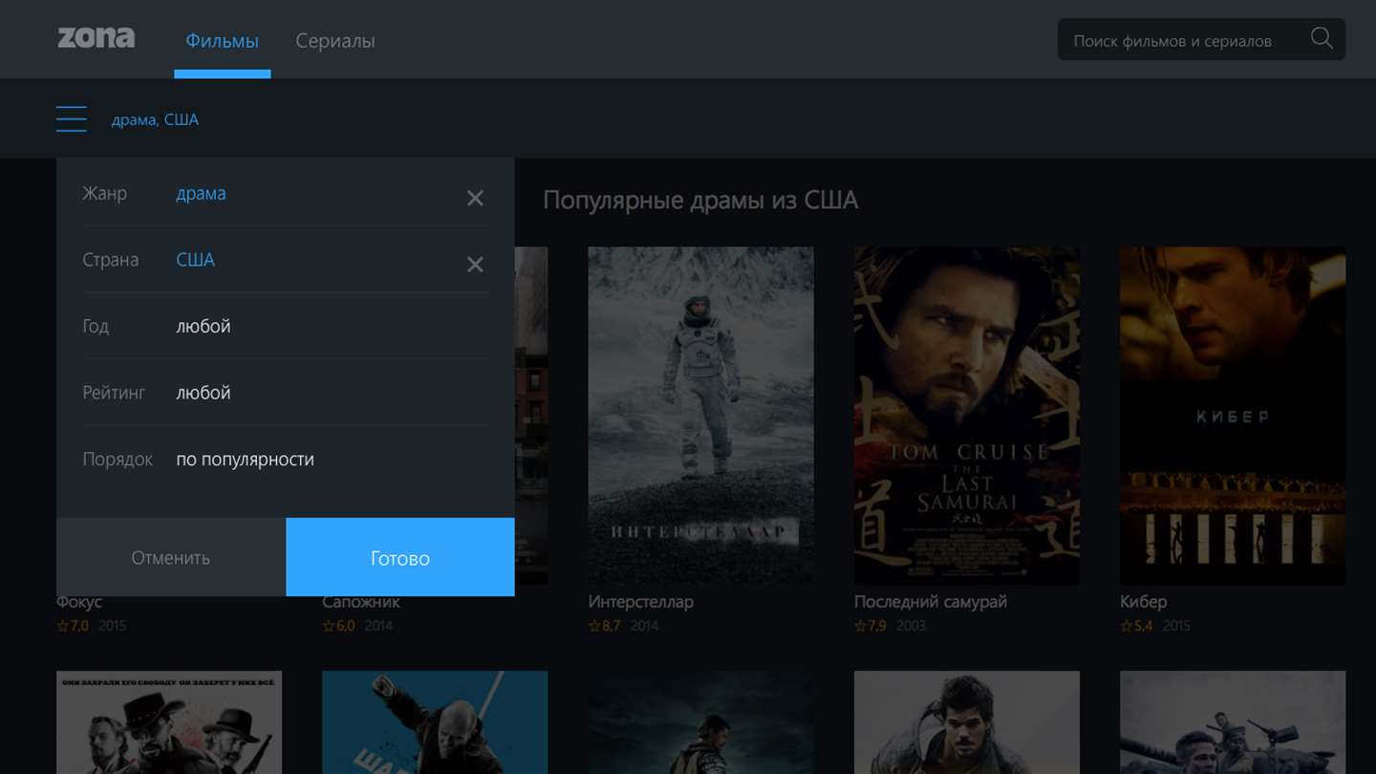Viewport: 1376px width, 774px height.
Task: Click the 5,4 rating under Кибер
Action: pos(1136,626)
